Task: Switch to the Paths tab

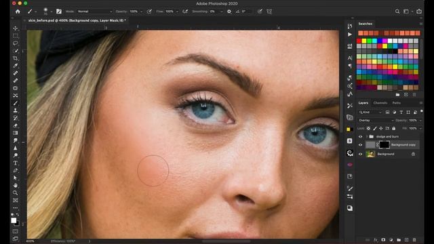Action: click(x=396, y=103)
